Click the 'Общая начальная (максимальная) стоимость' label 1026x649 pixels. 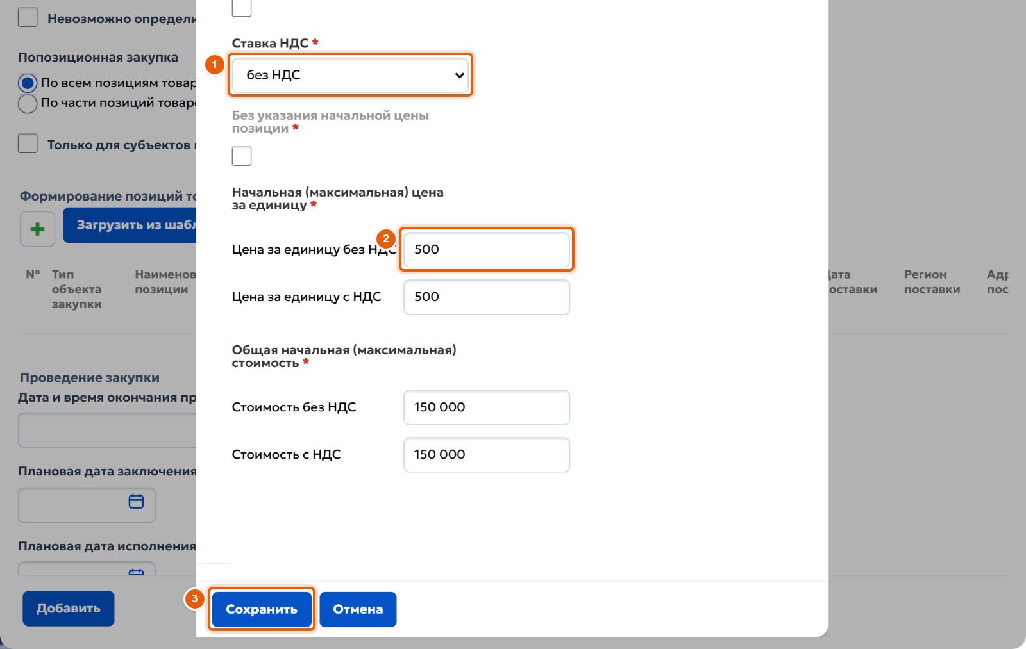[344, 356]
